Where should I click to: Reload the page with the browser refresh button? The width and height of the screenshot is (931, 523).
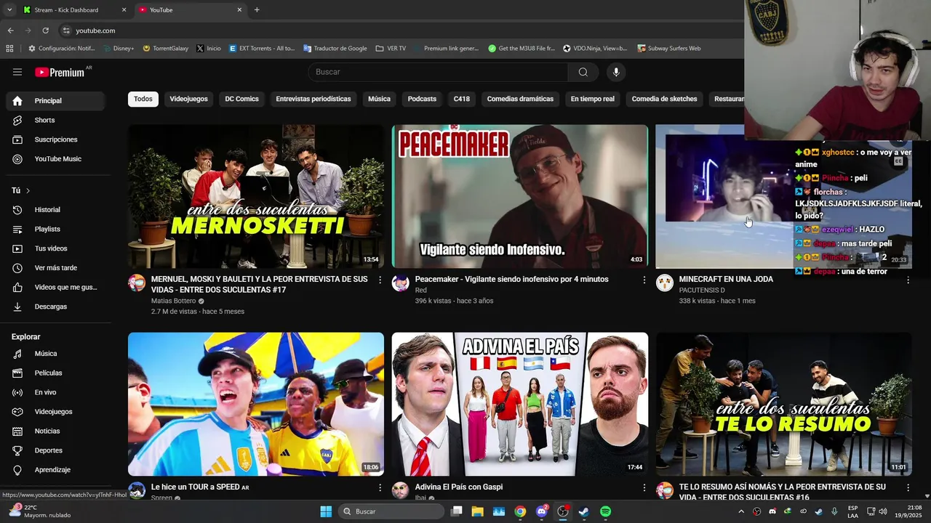45,31
